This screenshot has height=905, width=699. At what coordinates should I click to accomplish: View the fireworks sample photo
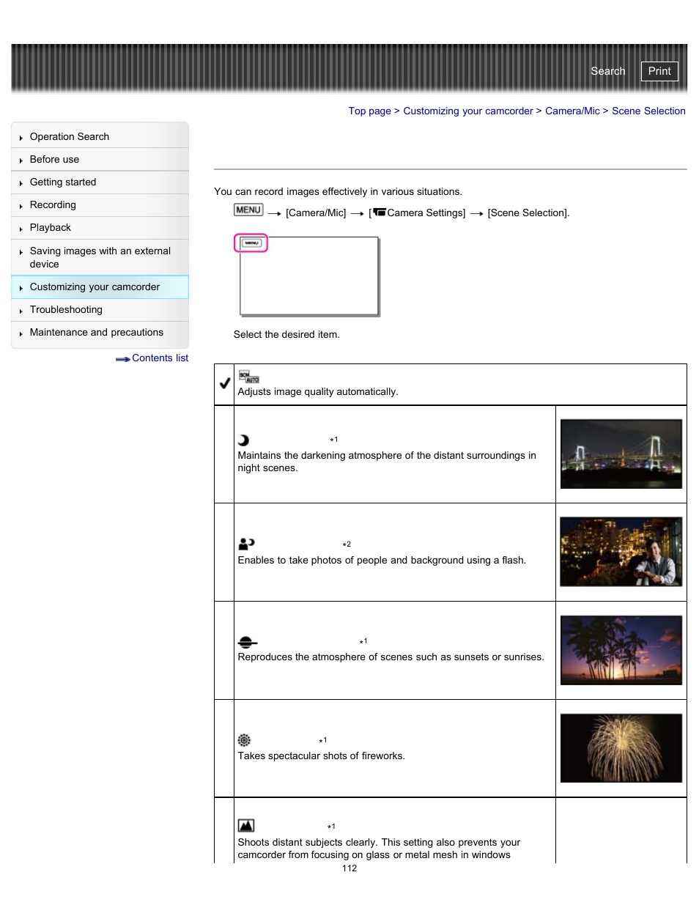621,748
